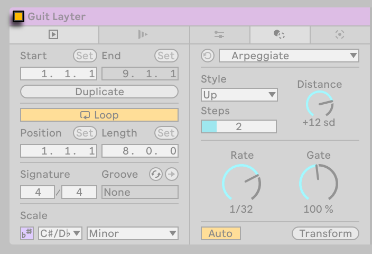This screenshot has height=254, width=372.
Task: Click the Steps slider showing 2
Action: coord(239,126)
